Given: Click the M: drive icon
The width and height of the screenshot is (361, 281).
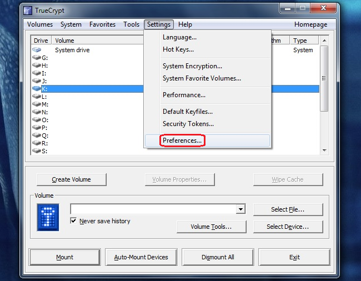Looking at the screenshot, I should click(x=37, y=104).
